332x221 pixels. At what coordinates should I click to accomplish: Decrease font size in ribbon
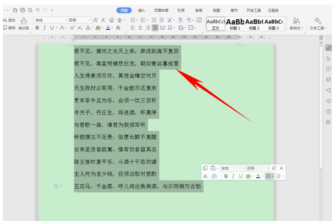pos(103,20)
